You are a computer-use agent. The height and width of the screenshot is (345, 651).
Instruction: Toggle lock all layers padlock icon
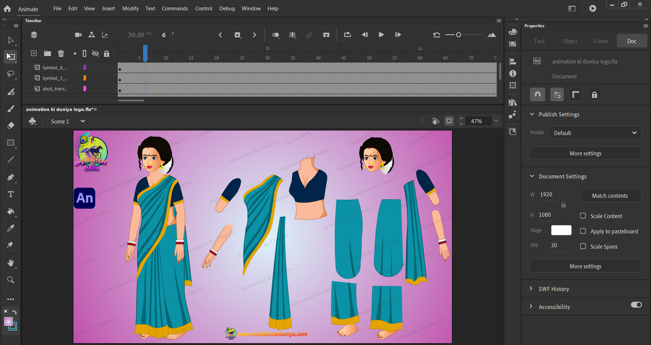(107, 53)
